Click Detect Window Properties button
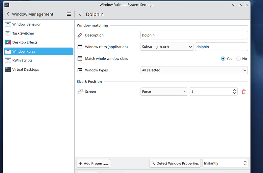 tap(175, 163)
